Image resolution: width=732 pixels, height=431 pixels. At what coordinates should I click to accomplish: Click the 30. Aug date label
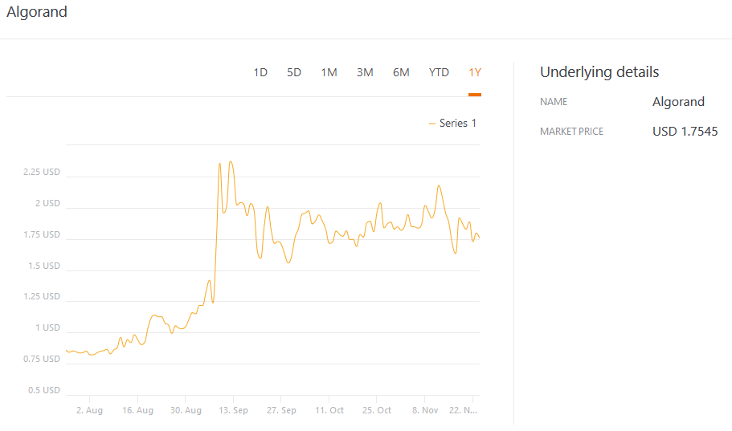[x=186, y=410]
